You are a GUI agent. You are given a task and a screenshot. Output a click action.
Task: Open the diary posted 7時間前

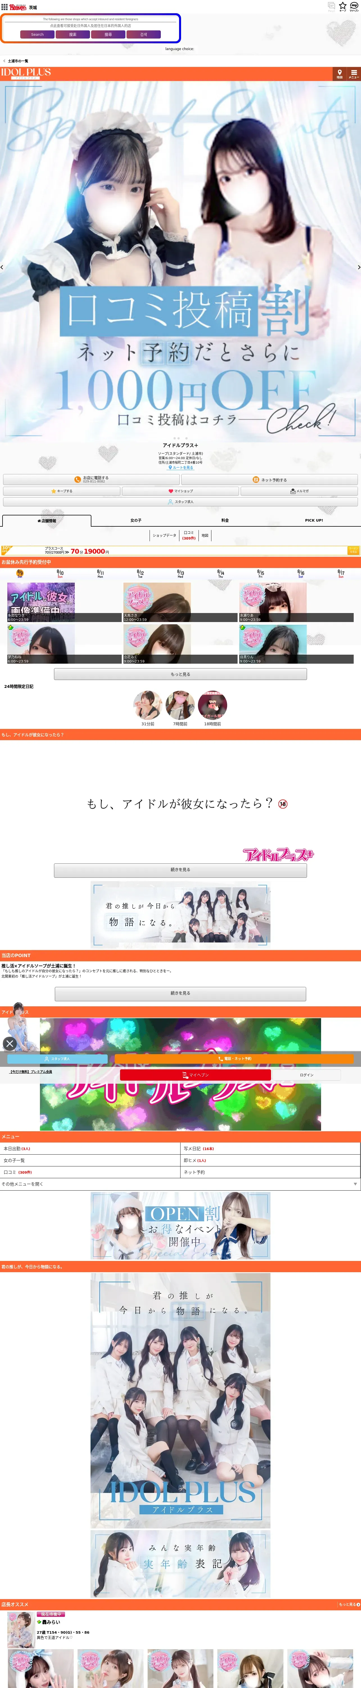pyautogui.click(x=180, y=706)
